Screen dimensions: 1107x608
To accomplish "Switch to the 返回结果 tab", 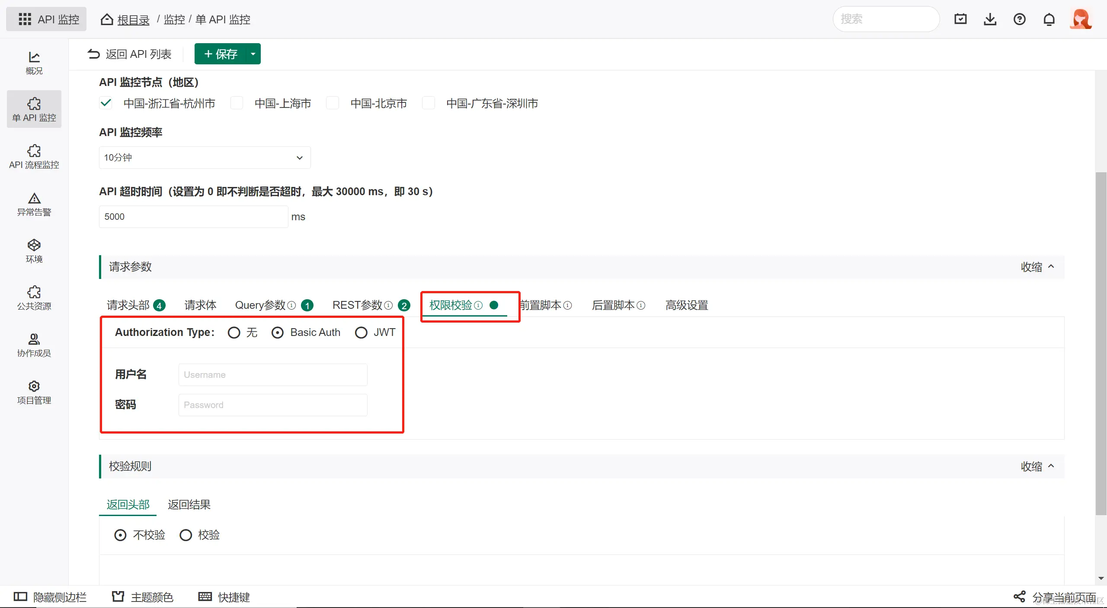I will tap(189, 504).
